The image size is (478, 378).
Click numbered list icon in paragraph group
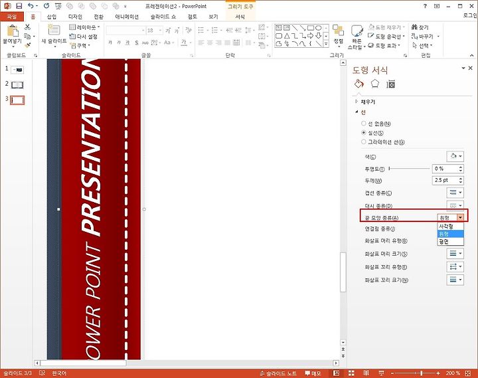tap(216, 30)
